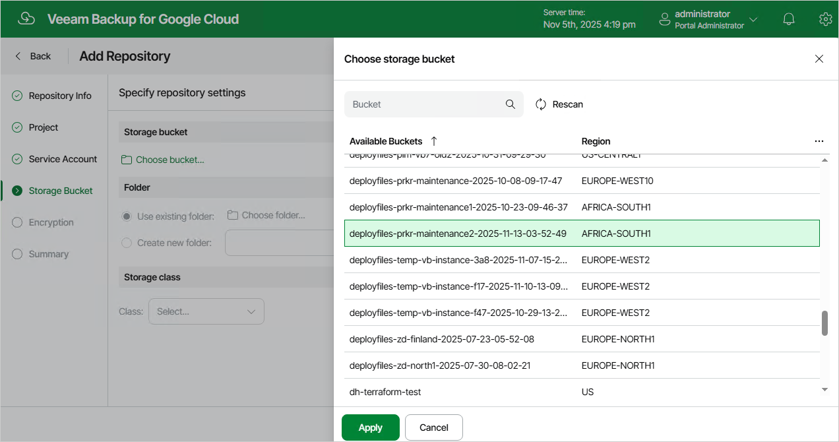
Task: Expand the administrator account menu chevron
Action: point(753,20)
